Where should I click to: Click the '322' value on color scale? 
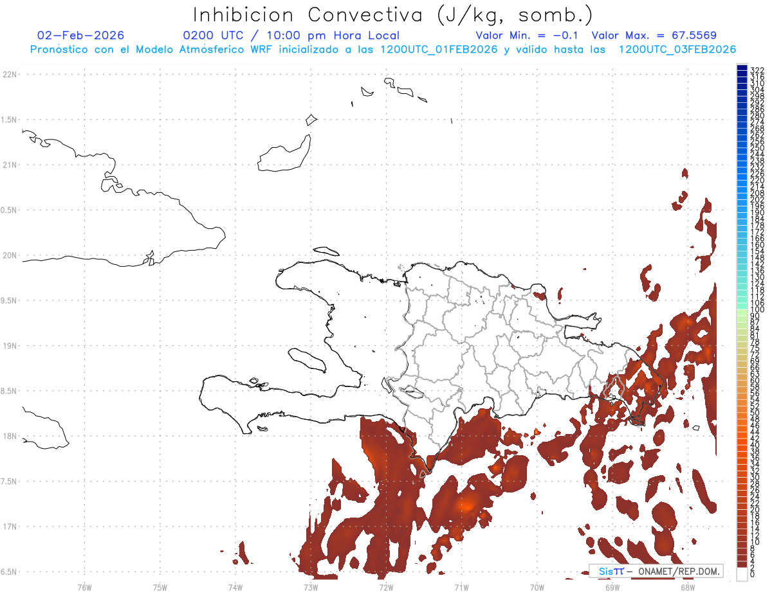point(757,70)
